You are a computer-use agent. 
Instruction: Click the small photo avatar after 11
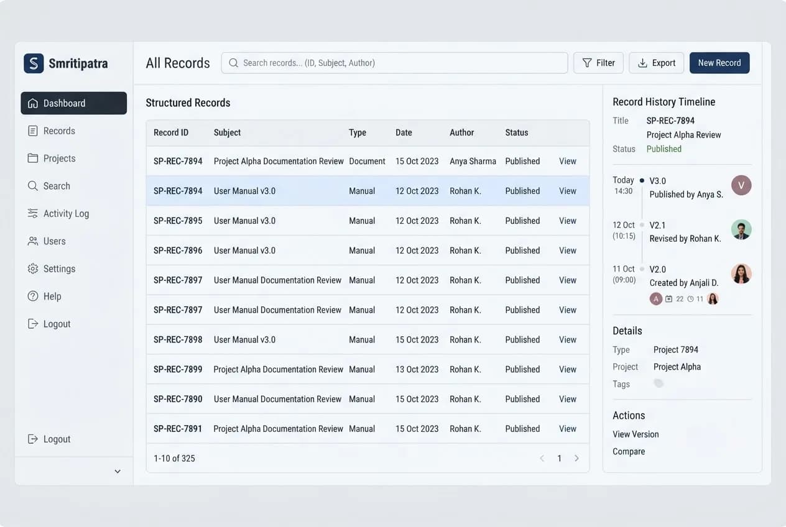click(713, 299)
